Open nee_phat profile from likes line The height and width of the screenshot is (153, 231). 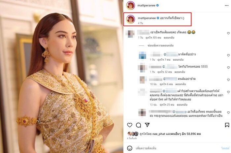159,134
